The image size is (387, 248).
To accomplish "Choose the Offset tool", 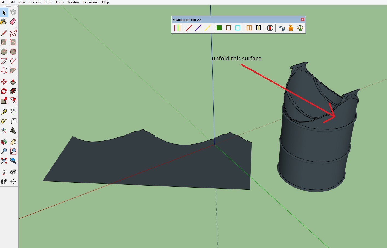I will click(x=13, y=100).
